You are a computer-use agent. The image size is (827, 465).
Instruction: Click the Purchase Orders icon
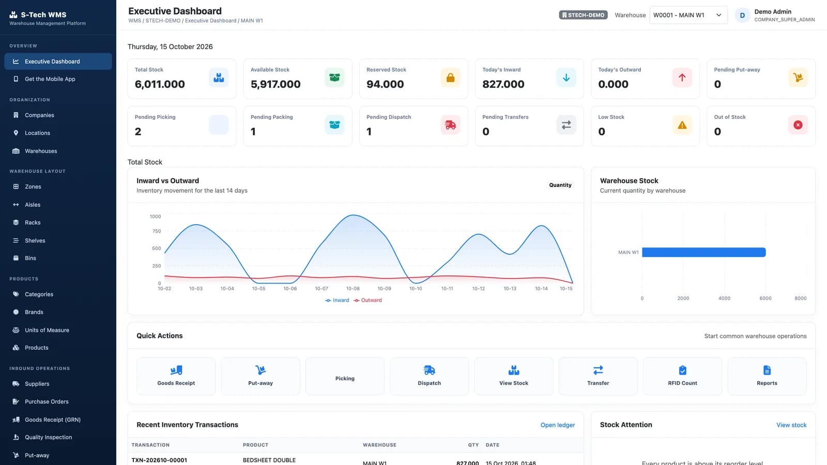(16, 401)
